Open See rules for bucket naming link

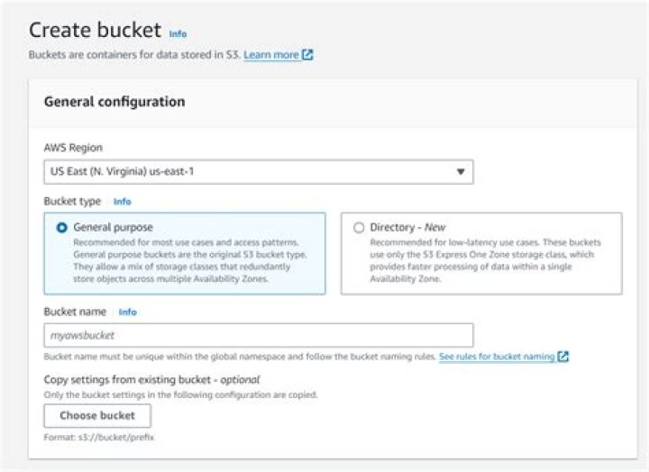(496, 357)
